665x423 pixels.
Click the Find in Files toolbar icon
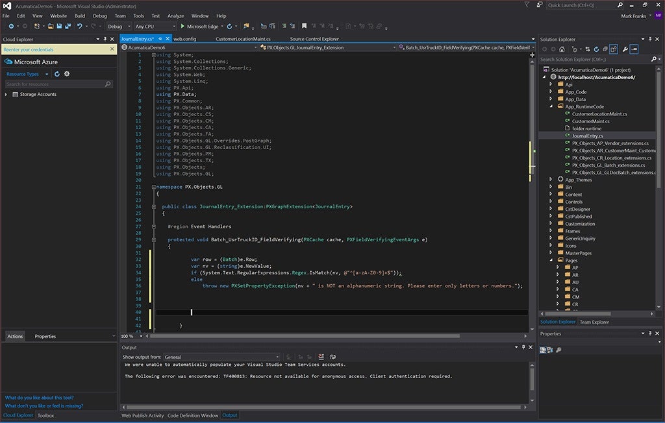(x=246, y=27)
